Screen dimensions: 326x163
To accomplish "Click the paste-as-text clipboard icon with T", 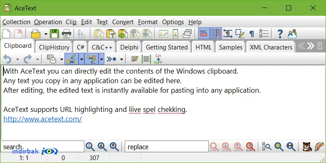I will (x=111, y=34).
